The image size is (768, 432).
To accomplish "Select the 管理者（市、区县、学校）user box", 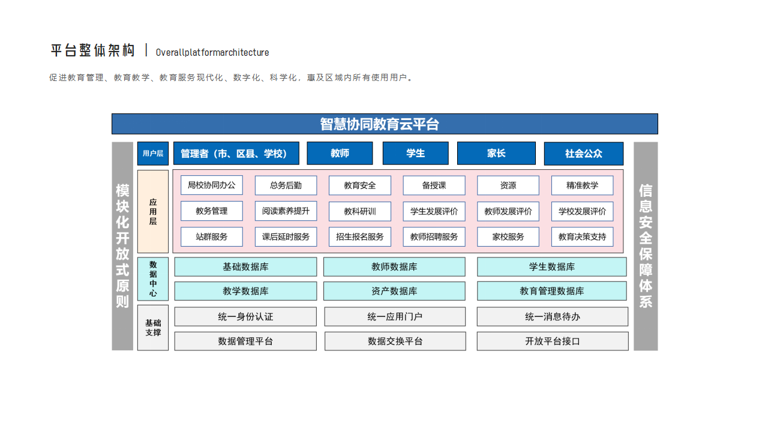I will (x=236, y=154).
